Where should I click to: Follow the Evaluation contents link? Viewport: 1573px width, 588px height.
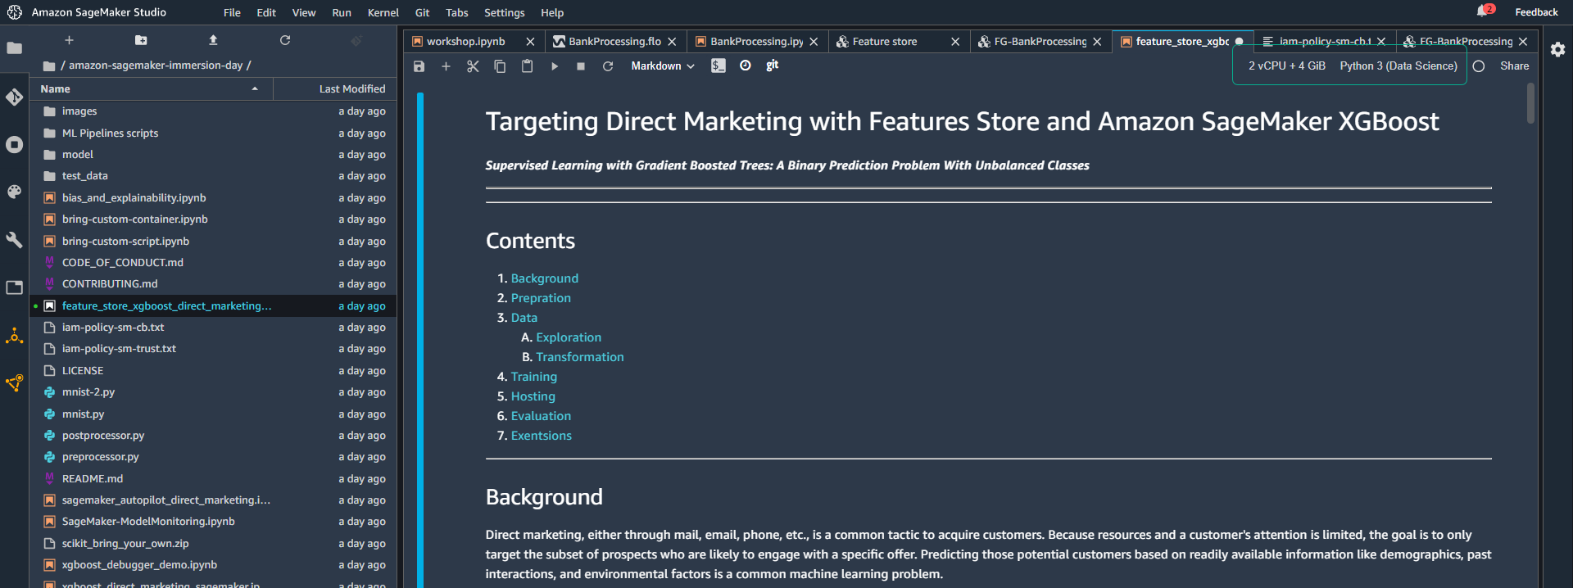(541, 416)
